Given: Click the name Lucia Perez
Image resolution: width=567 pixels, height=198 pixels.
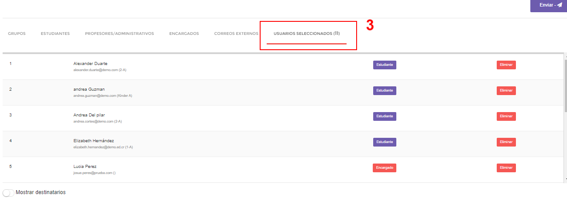Looking at the screenshot, I should (x=85, y=167).
